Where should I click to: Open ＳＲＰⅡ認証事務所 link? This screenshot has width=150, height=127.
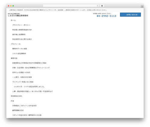pos(19,53)
